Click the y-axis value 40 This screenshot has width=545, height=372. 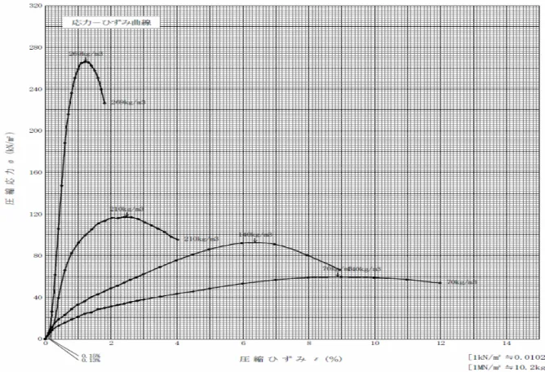point(39,297)
